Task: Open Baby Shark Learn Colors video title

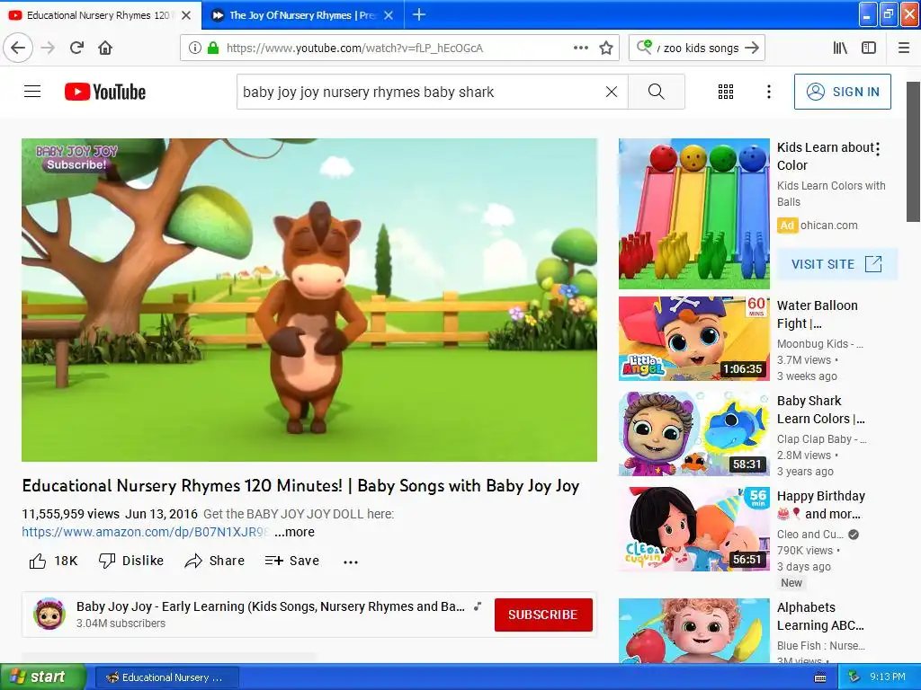Action: point(820,410)
